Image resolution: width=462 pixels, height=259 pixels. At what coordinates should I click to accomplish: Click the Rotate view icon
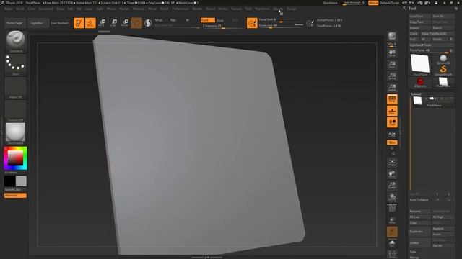(x=392, y=196)
